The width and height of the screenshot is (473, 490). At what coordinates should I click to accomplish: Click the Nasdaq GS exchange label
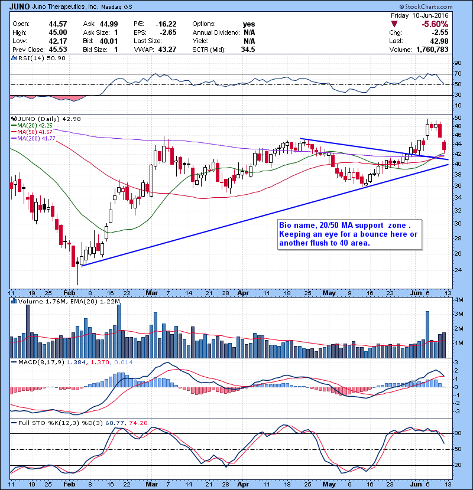pos(116,7)
